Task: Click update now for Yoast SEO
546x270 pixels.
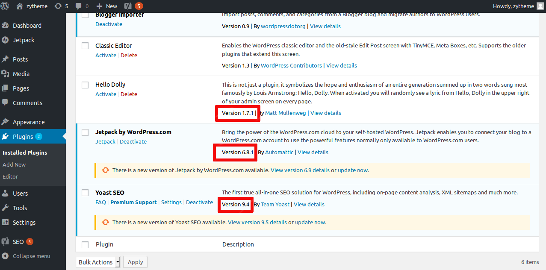Action: [310, 222]
